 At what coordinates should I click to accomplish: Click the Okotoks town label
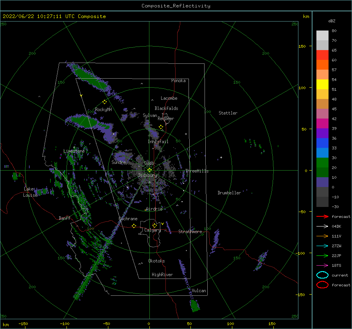pos(156,261)
